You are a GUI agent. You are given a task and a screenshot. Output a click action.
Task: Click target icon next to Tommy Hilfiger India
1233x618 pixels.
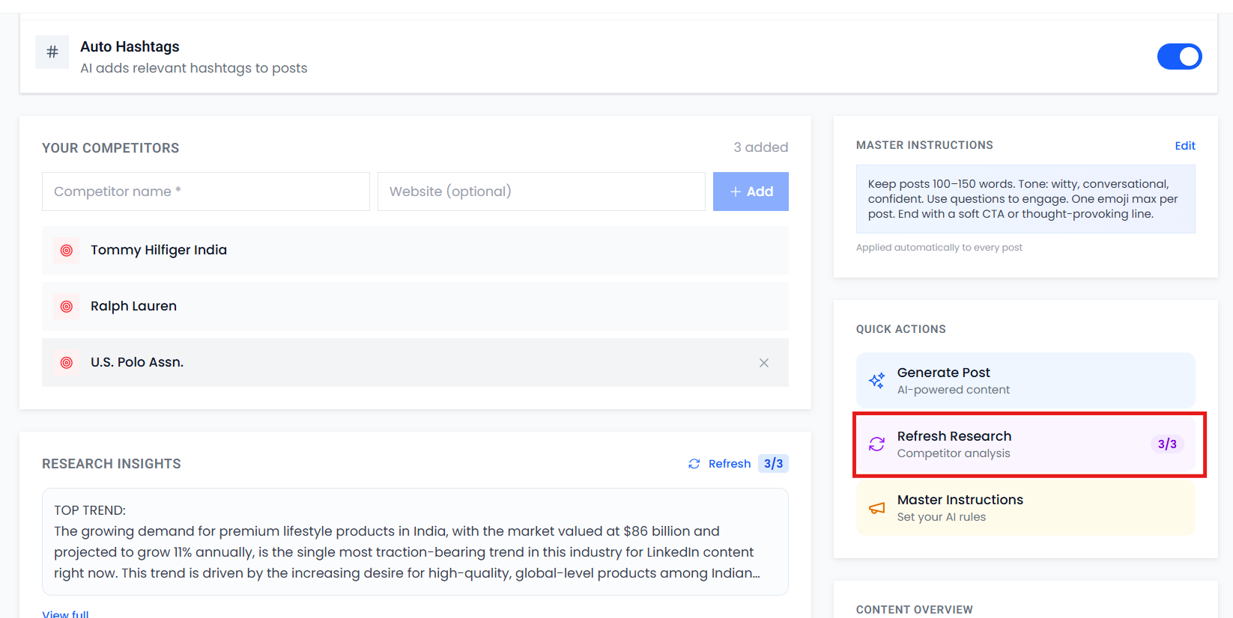pyautogui.click(x=67, y=250)
